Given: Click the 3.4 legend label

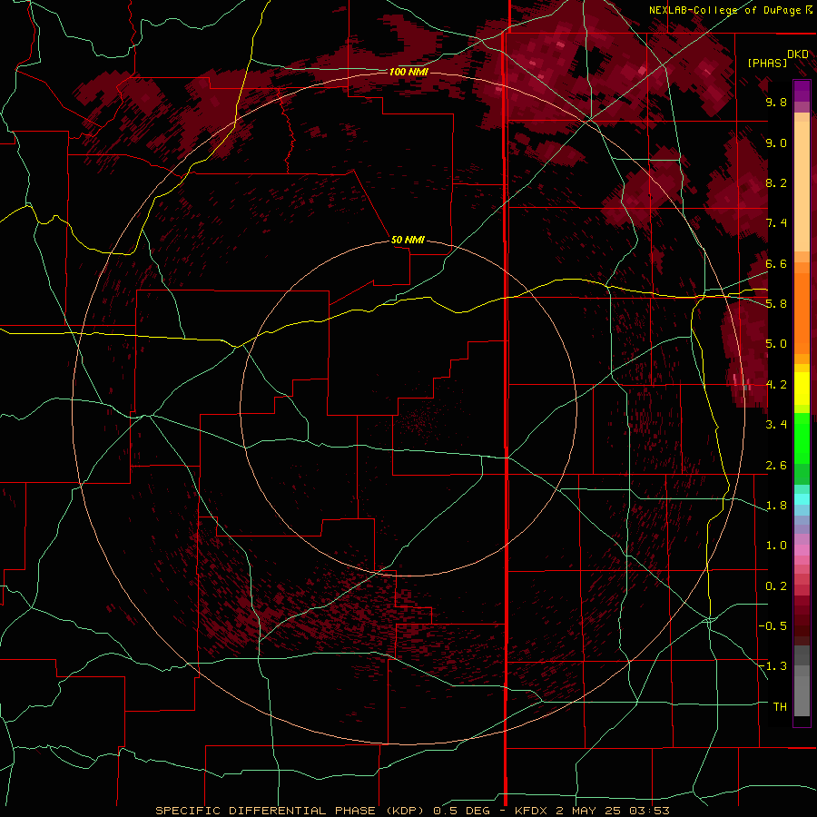Looking at the screenshot, I should point(776,425).
